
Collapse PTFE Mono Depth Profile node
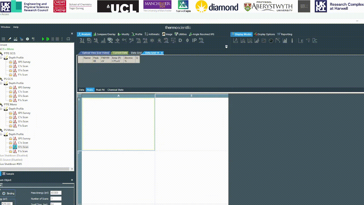coord(1,109)
